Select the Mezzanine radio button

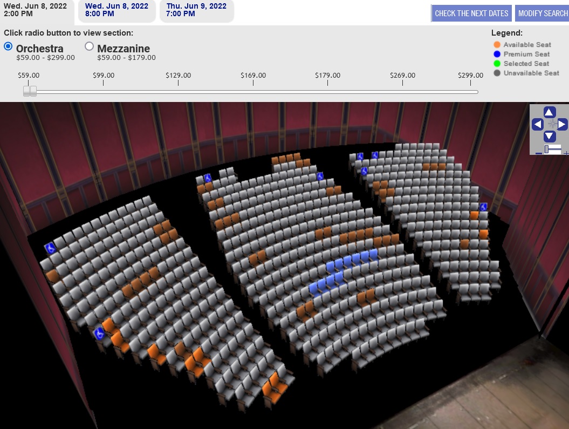tap(90, 46)
